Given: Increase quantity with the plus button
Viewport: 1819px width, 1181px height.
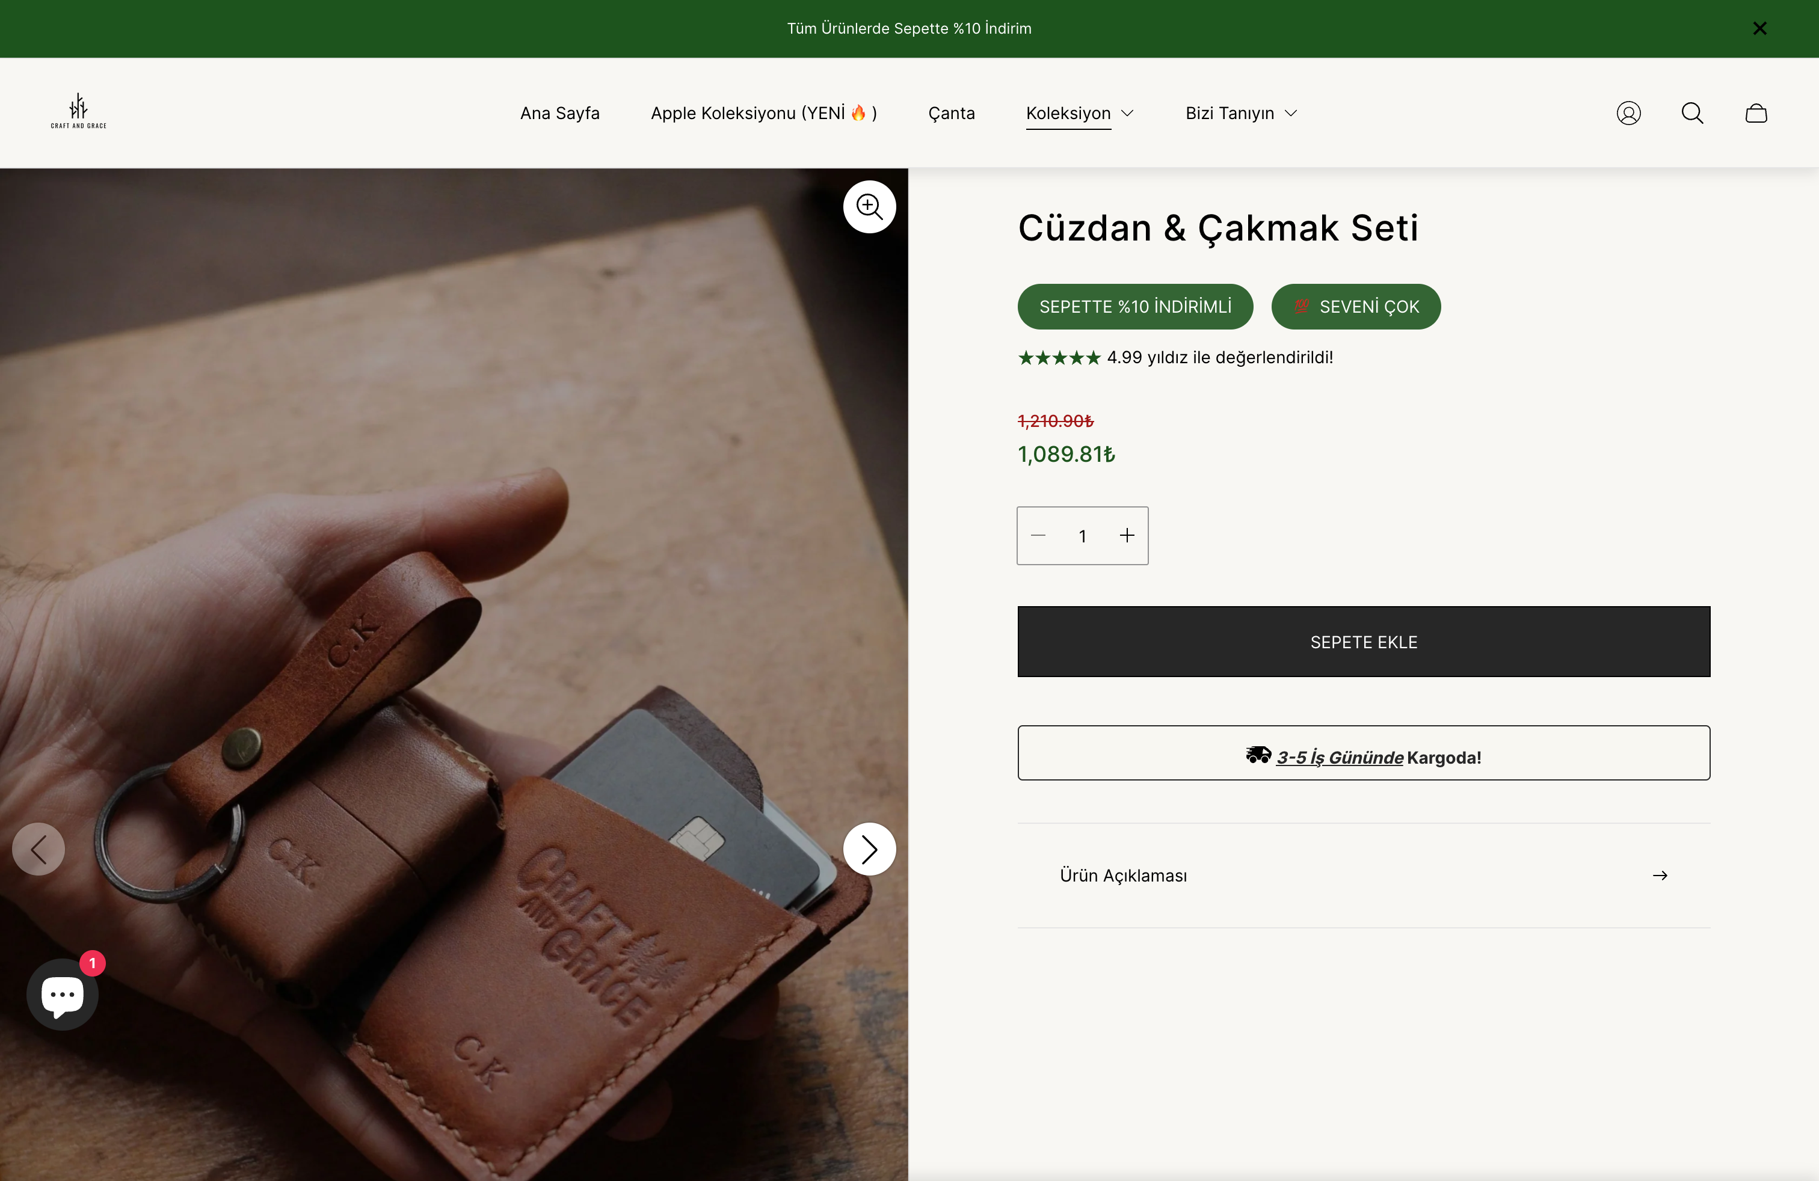Looking at the screenshot, I should click(1127, 536).
